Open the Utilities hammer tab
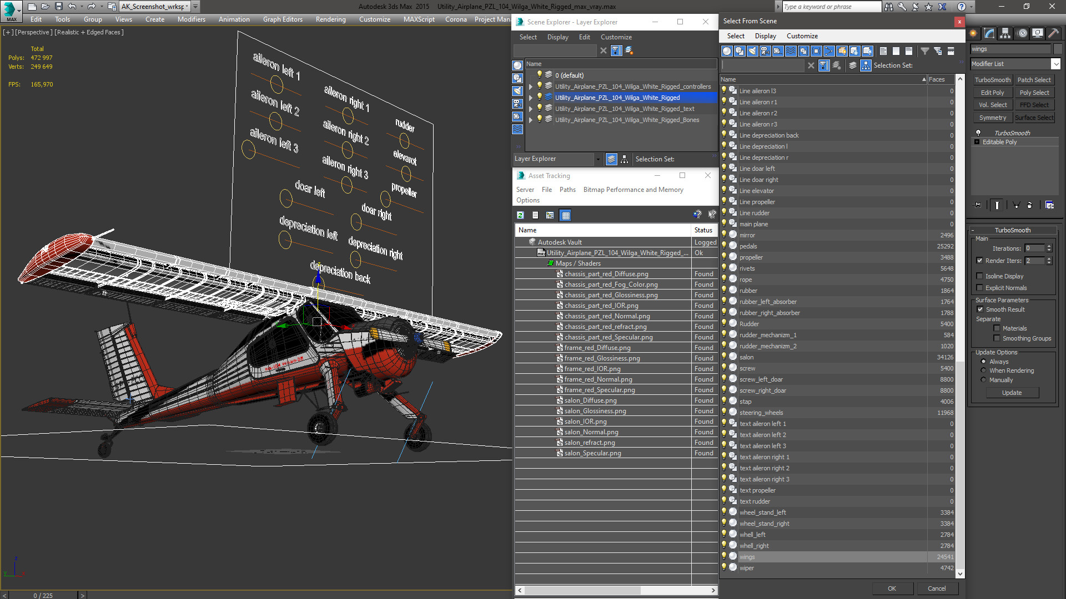 (1053, 33)
